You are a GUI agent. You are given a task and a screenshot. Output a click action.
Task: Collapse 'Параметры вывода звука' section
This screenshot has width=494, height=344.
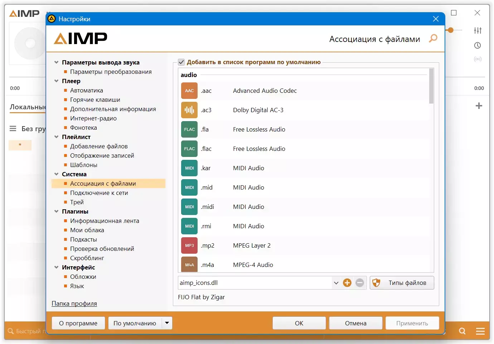pyautogui.click(x=56, y=62)
